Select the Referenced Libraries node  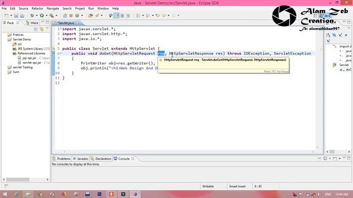[29, 53]
